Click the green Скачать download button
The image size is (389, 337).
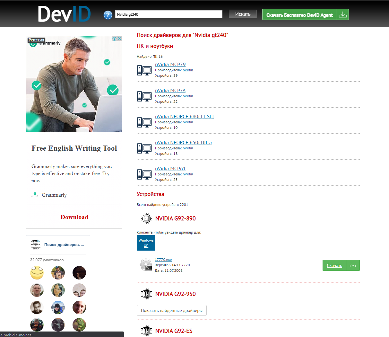pyautogui.click(x=334, y=265)
